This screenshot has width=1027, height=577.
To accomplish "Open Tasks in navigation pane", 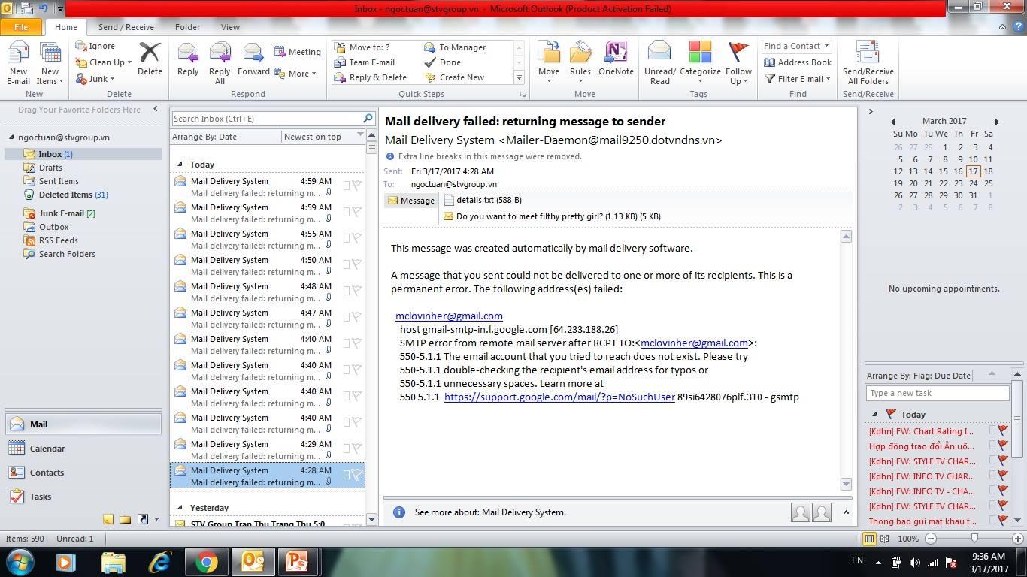I will click(x=83, y=497).
